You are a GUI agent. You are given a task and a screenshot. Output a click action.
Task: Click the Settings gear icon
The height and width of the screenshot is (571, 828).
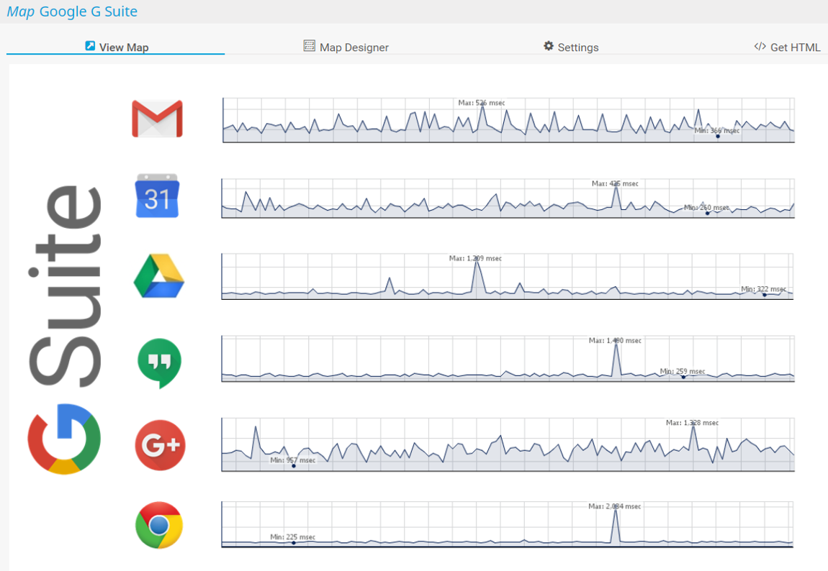549,46
